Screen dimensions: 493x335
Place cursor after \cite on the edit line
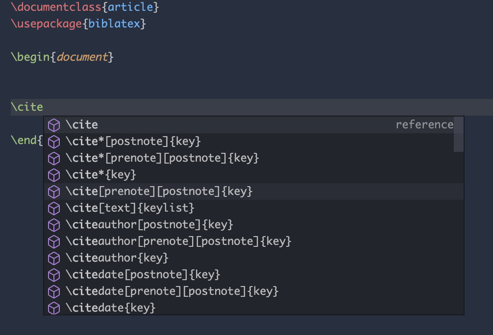[44, 107]
